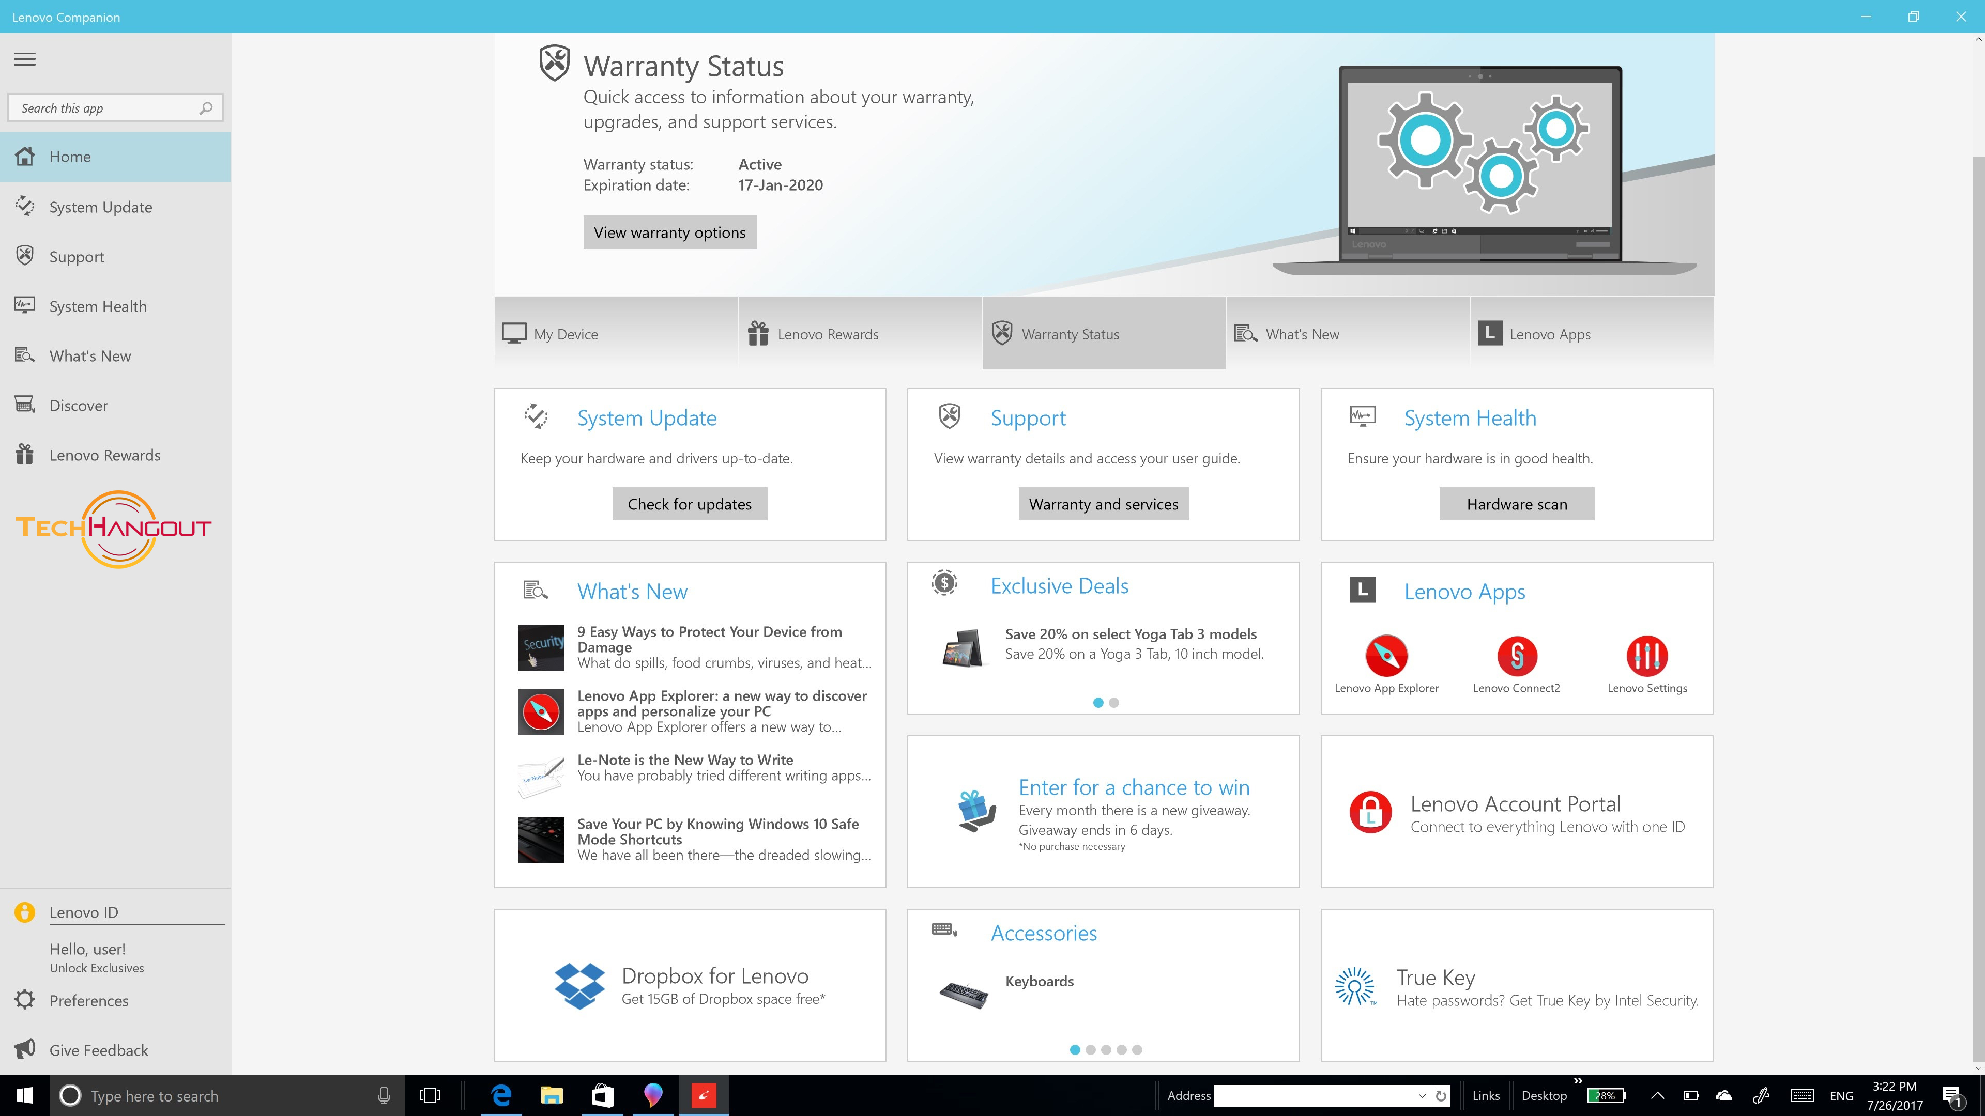Click the Check for updates button
Viewport: 1985px width, 1116px height.
coord(690,504)
